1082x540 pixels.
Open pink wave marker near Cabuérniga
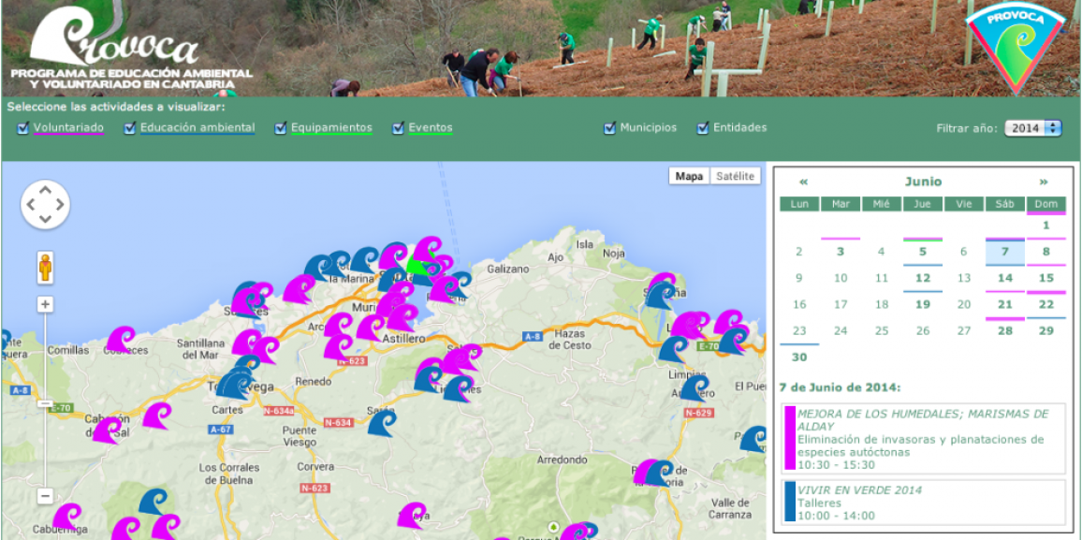tap(67, 518)
